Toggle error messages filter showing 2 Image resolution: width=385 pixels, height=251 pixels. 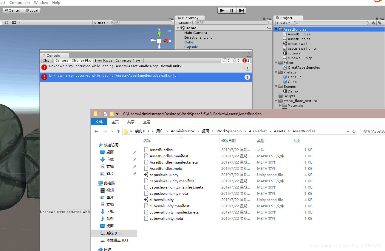point(246,60)
